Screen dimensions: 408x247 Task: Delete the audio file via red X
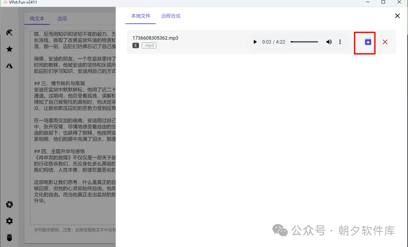coord(385,42)
